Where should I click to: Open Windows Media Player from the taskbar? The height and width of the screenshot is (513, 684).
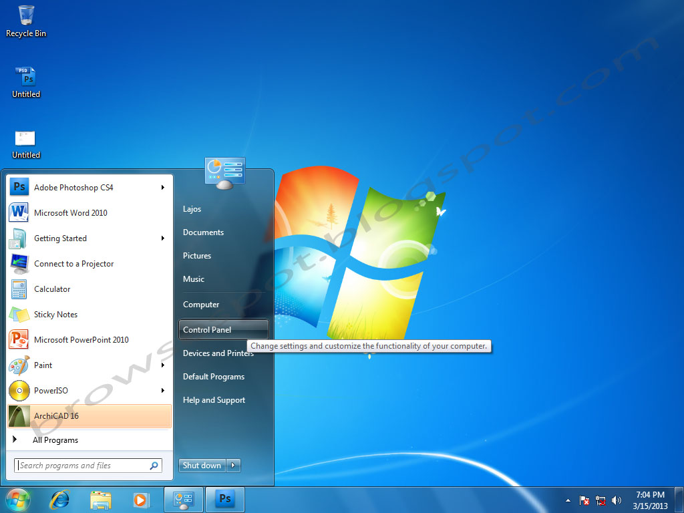tap(141, 500)
